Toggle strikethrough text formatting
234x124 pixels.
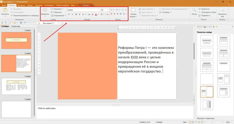pos(89,14)
